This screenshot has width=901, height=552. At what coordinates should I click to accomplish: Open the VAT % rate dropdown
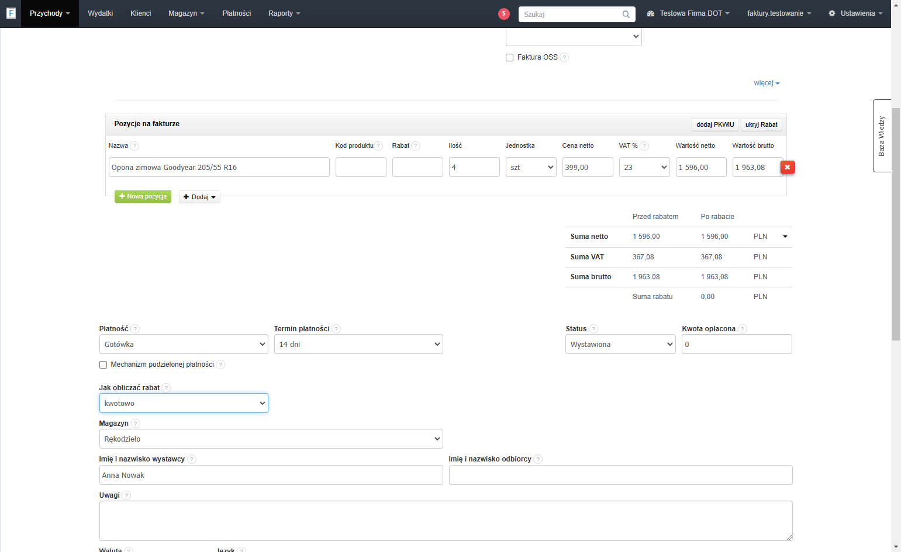click(644, 167)
